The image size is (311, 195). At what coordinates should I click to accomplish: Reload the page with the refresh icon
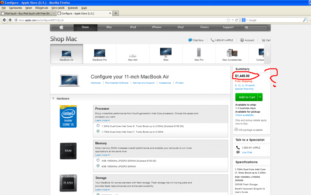pyautogui.click(x=236, y=20)
